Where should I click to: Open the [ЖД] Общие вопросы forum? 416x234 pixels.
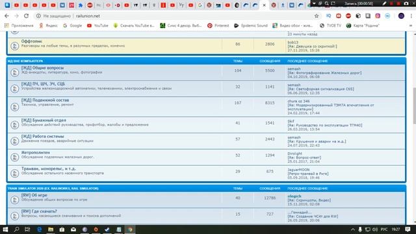pos(42,68)
